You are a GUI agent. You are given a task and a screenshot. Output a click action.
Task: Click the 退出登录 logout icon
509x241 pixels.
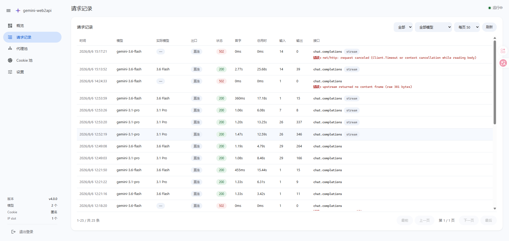pyautogui.click(x=13, y=232)
